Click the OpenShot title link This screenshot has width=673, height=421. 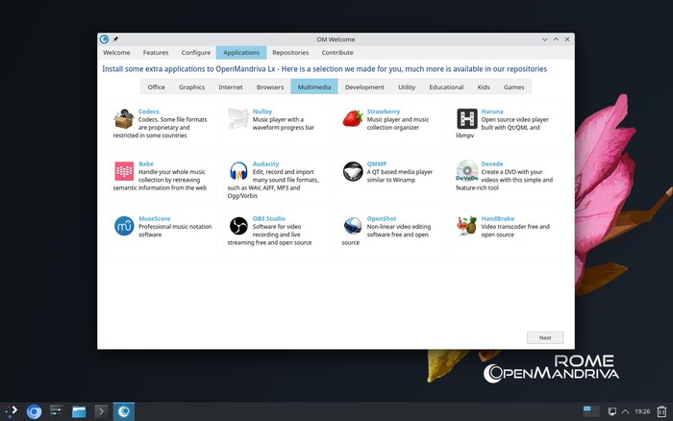click(x=382, y=218)
